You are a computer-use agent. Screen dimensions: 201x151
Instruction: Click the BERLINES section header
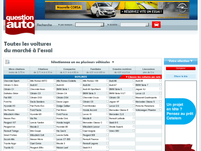pos(81,77)
